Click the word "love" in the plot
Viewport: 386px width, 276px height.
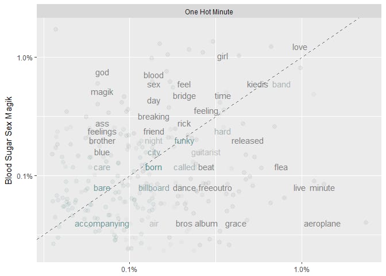click(300, 47)
